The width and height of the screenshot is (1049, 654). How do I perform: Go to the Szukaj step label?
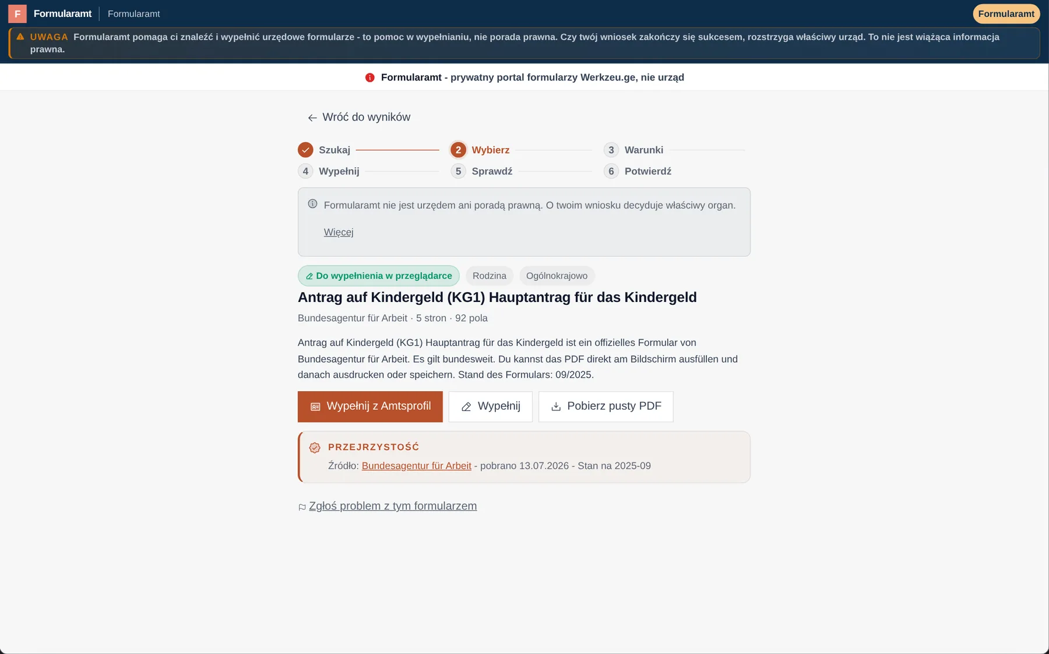click(335, 150)
